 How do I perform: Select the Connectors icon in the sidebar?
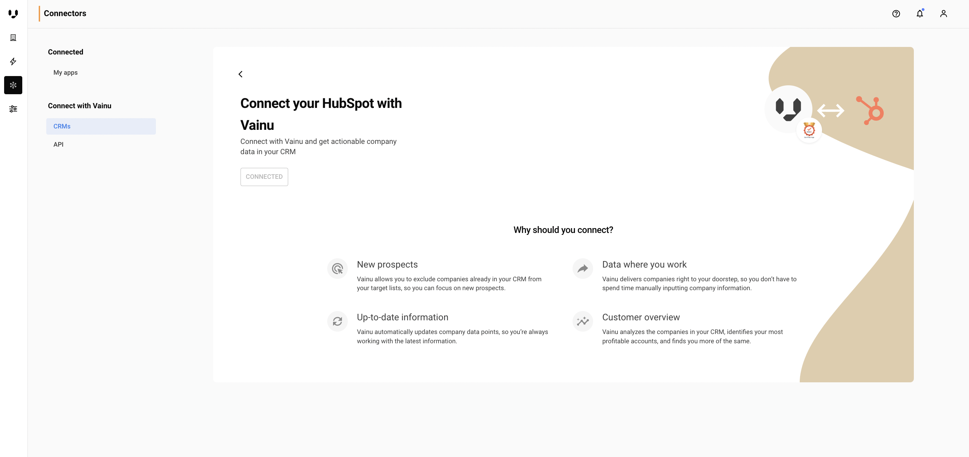(13, 85)
